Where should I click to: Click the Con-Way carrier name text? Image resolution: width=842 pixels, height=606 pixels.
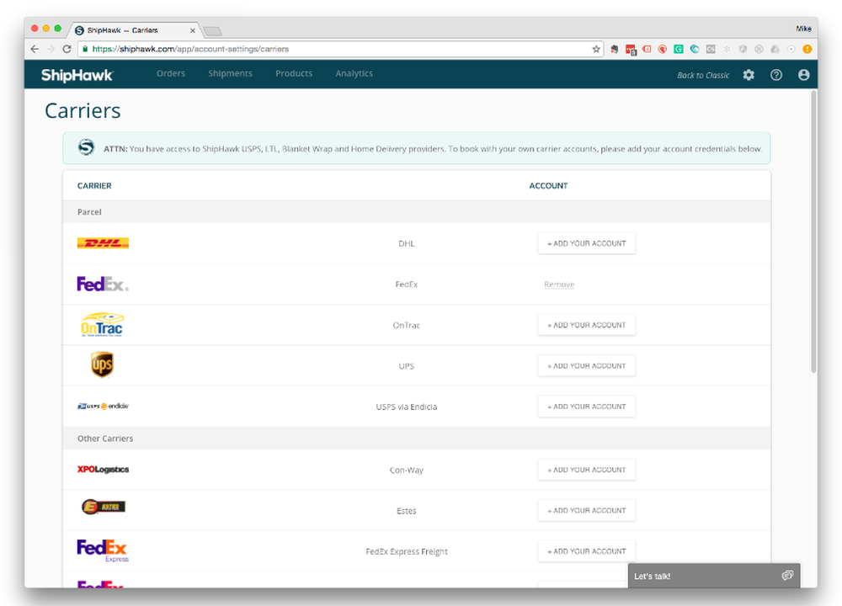[407, 470]
